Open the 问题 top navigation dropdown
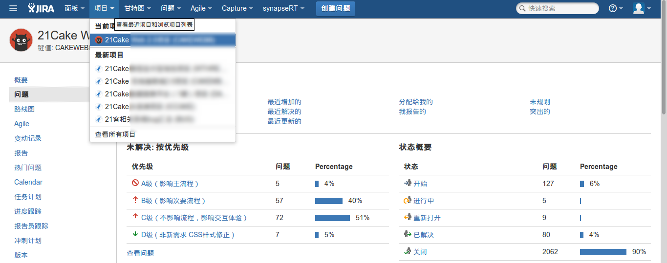 click(171, 8)
